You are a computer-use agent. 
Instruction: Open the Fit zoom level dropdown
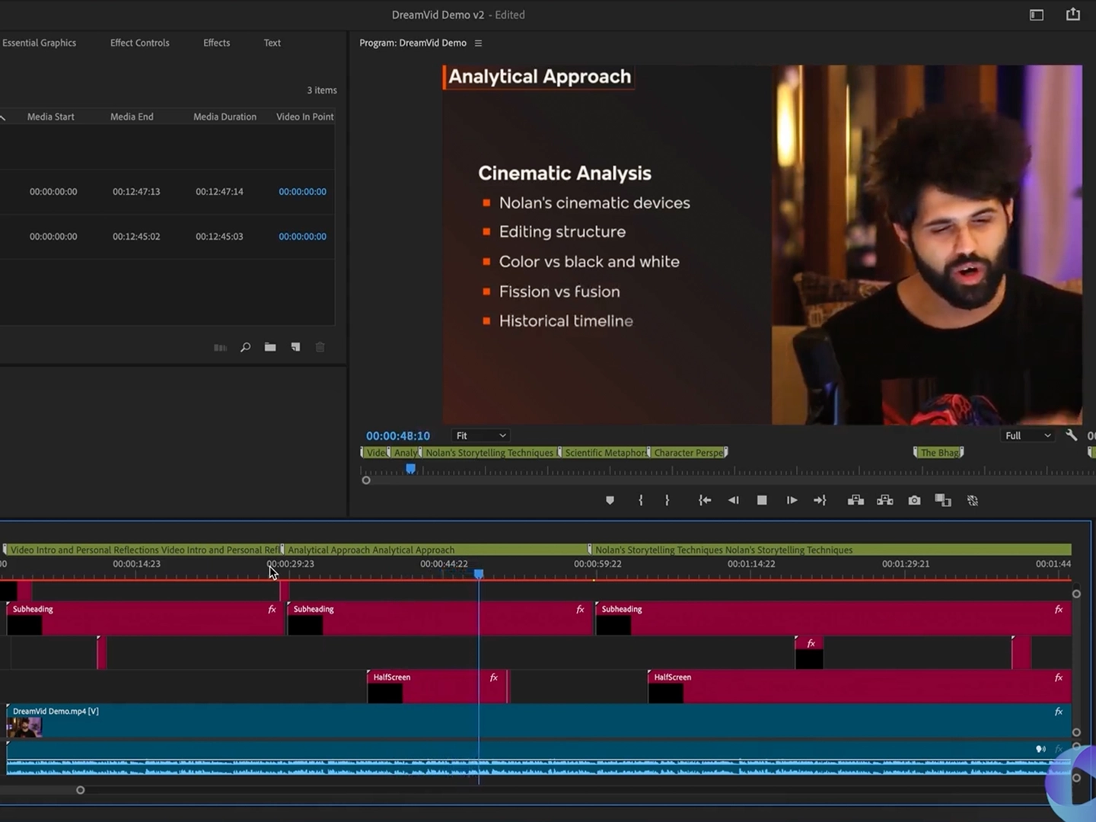[480, 435]
